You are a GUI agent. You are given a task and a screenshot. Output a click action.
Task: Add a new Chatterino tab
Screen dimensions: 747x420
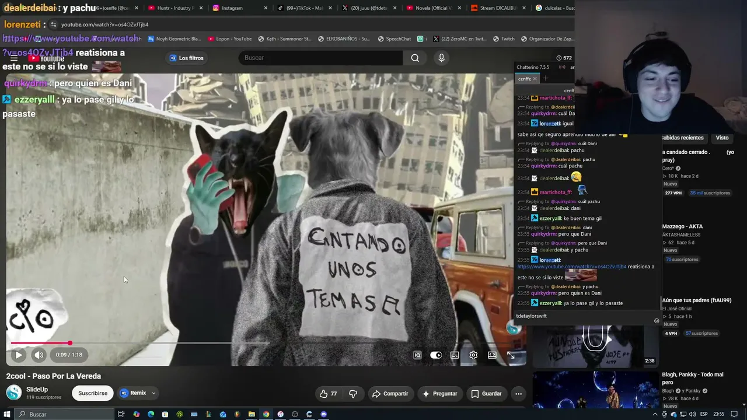pyautogui.click(x=546, y=79)
